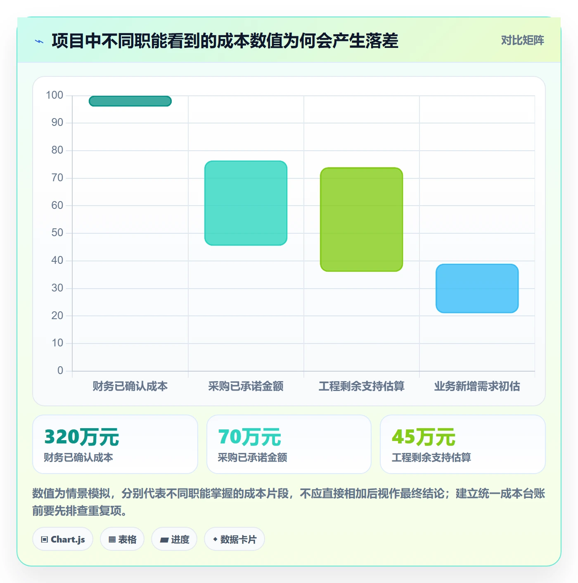The height and width of the screenshot is (583, 578).
Task: Click the 45万元 figure
Action: (424, 437)
